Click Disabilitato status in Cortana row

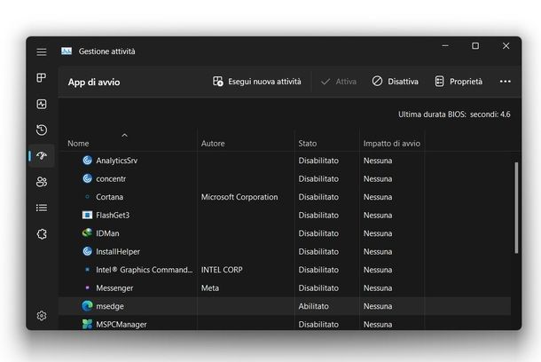[x=318, y=197]
